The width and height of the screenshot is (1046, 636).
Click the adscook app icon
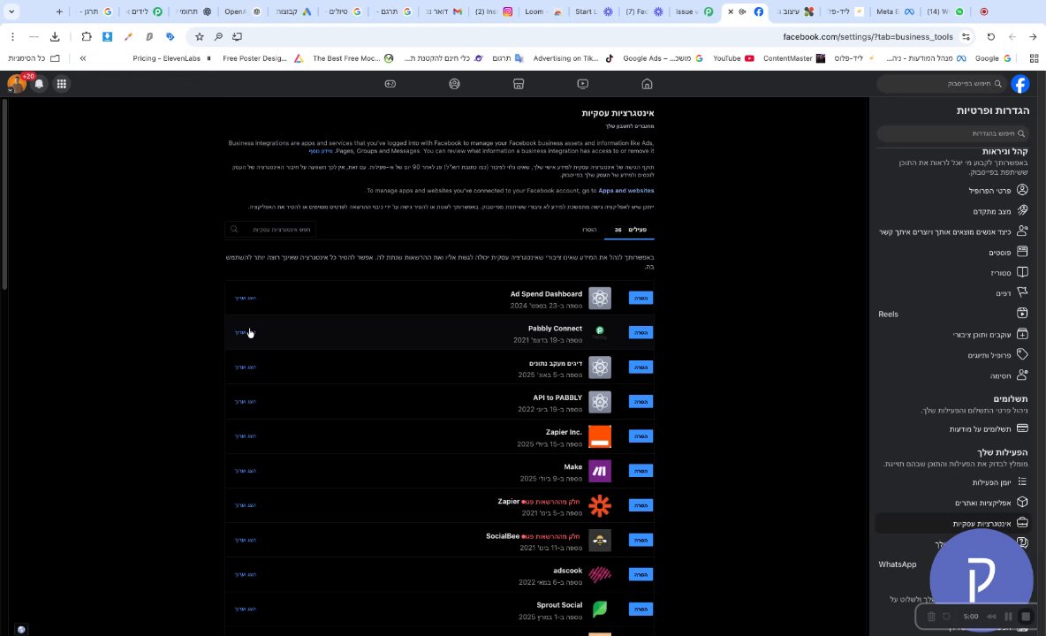[600, 574]
